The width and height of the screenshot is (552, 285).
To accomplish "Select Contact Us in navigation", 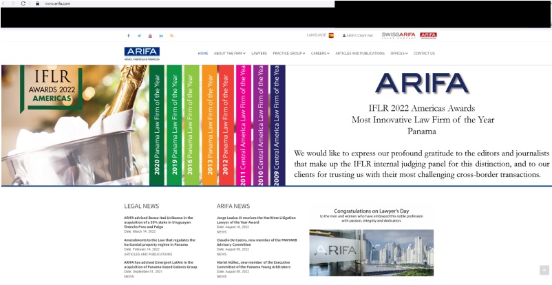I will pyautogui.click(x=424, y=53).
